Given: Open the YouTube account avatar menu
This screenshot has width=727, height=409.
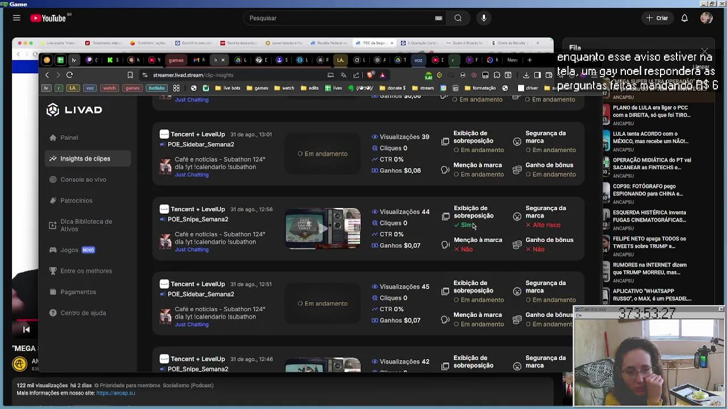Looking at the screenshot, I should click(707, 18).
